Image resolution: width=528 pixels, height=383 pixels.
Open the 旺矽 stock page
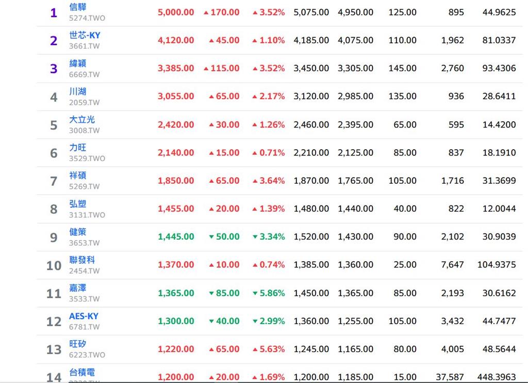click(x=78, y=344)
